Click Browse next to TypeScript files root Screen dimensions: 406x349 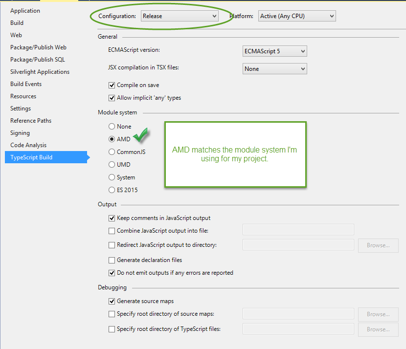point(378,329)
